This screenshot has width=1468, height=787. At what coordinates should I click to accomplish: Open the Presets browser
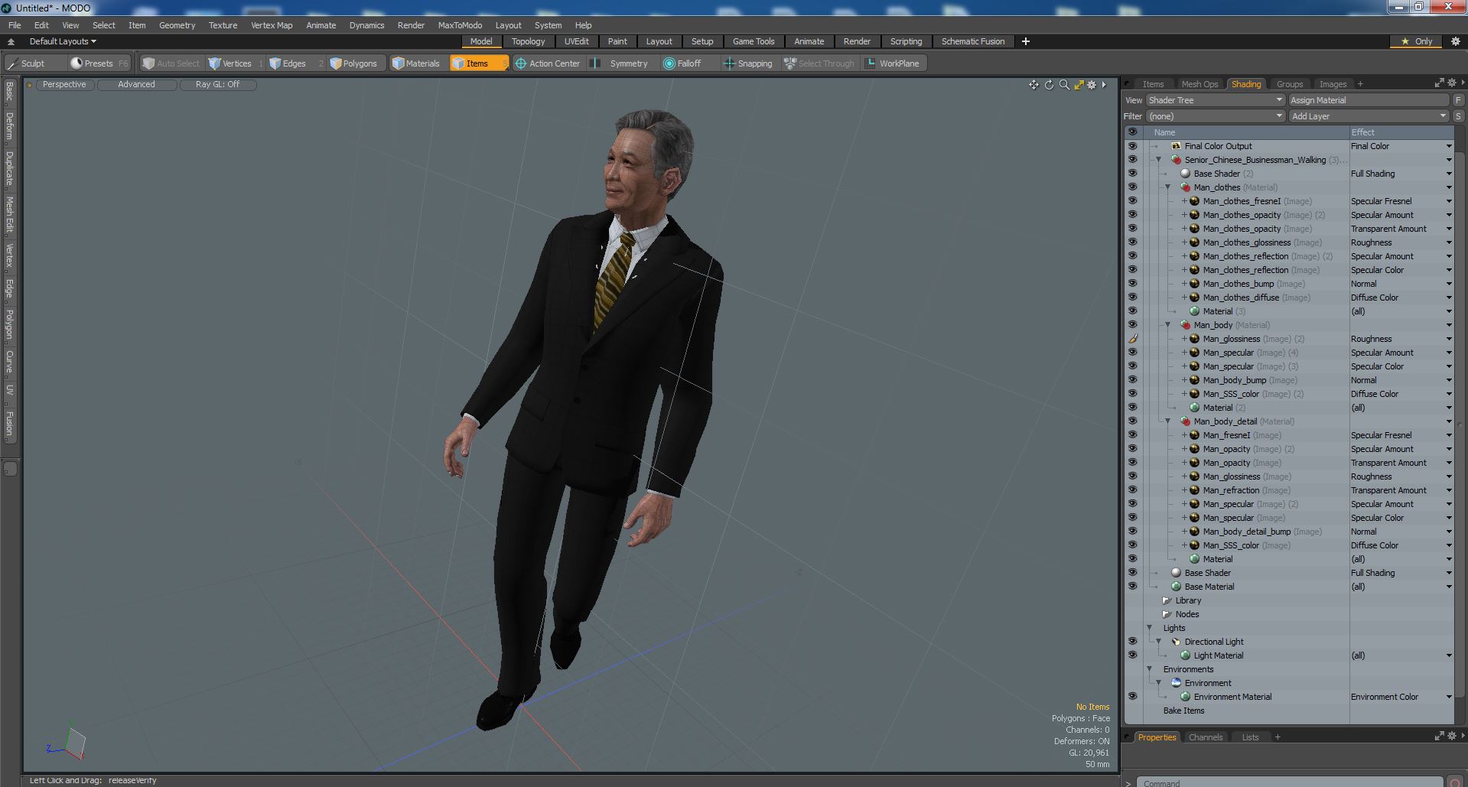tap(99, 63)
